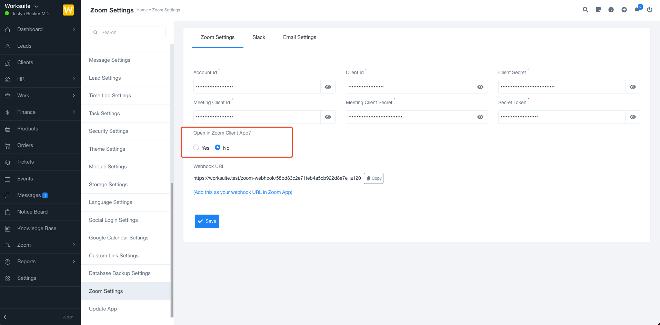Screen dimensions: 660x325
Task: Click the Orders cart icon
Action: 8,146
